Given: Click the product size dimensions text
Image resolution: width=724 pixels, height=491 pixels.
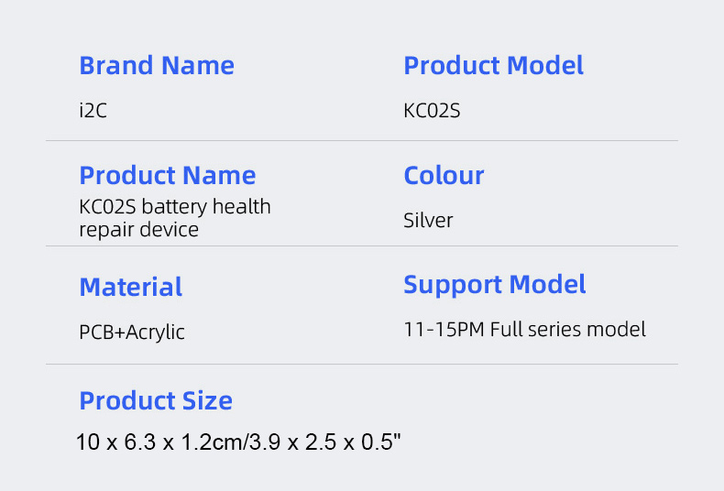Looking at the screenshot, I should point(238,443).
